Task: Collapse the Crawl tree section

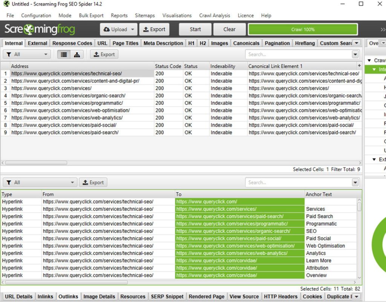Action: click(369, 61)
